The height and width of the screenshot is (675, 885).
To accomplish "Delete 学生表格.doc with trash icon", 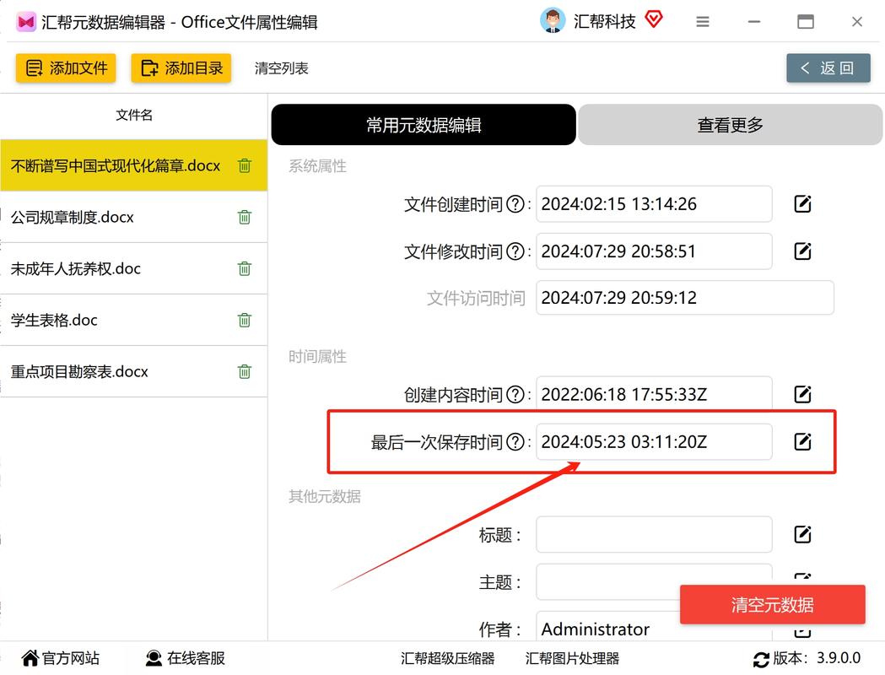I will pos(245,320).
